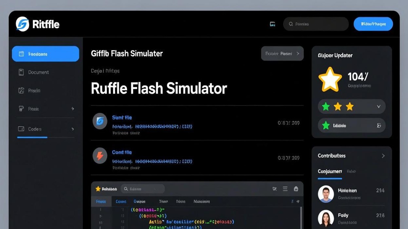Expand the Contributrs panel arrow
The width and height of the screenshot is (408, 229).
[383, 156]
